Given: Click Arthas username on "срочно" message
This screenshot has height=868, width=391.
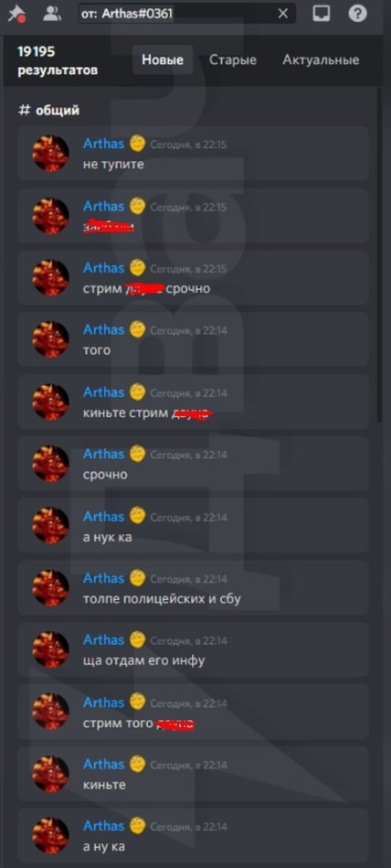Looking at the screenshot, I should pyautogui.click(x=103, y=454).
